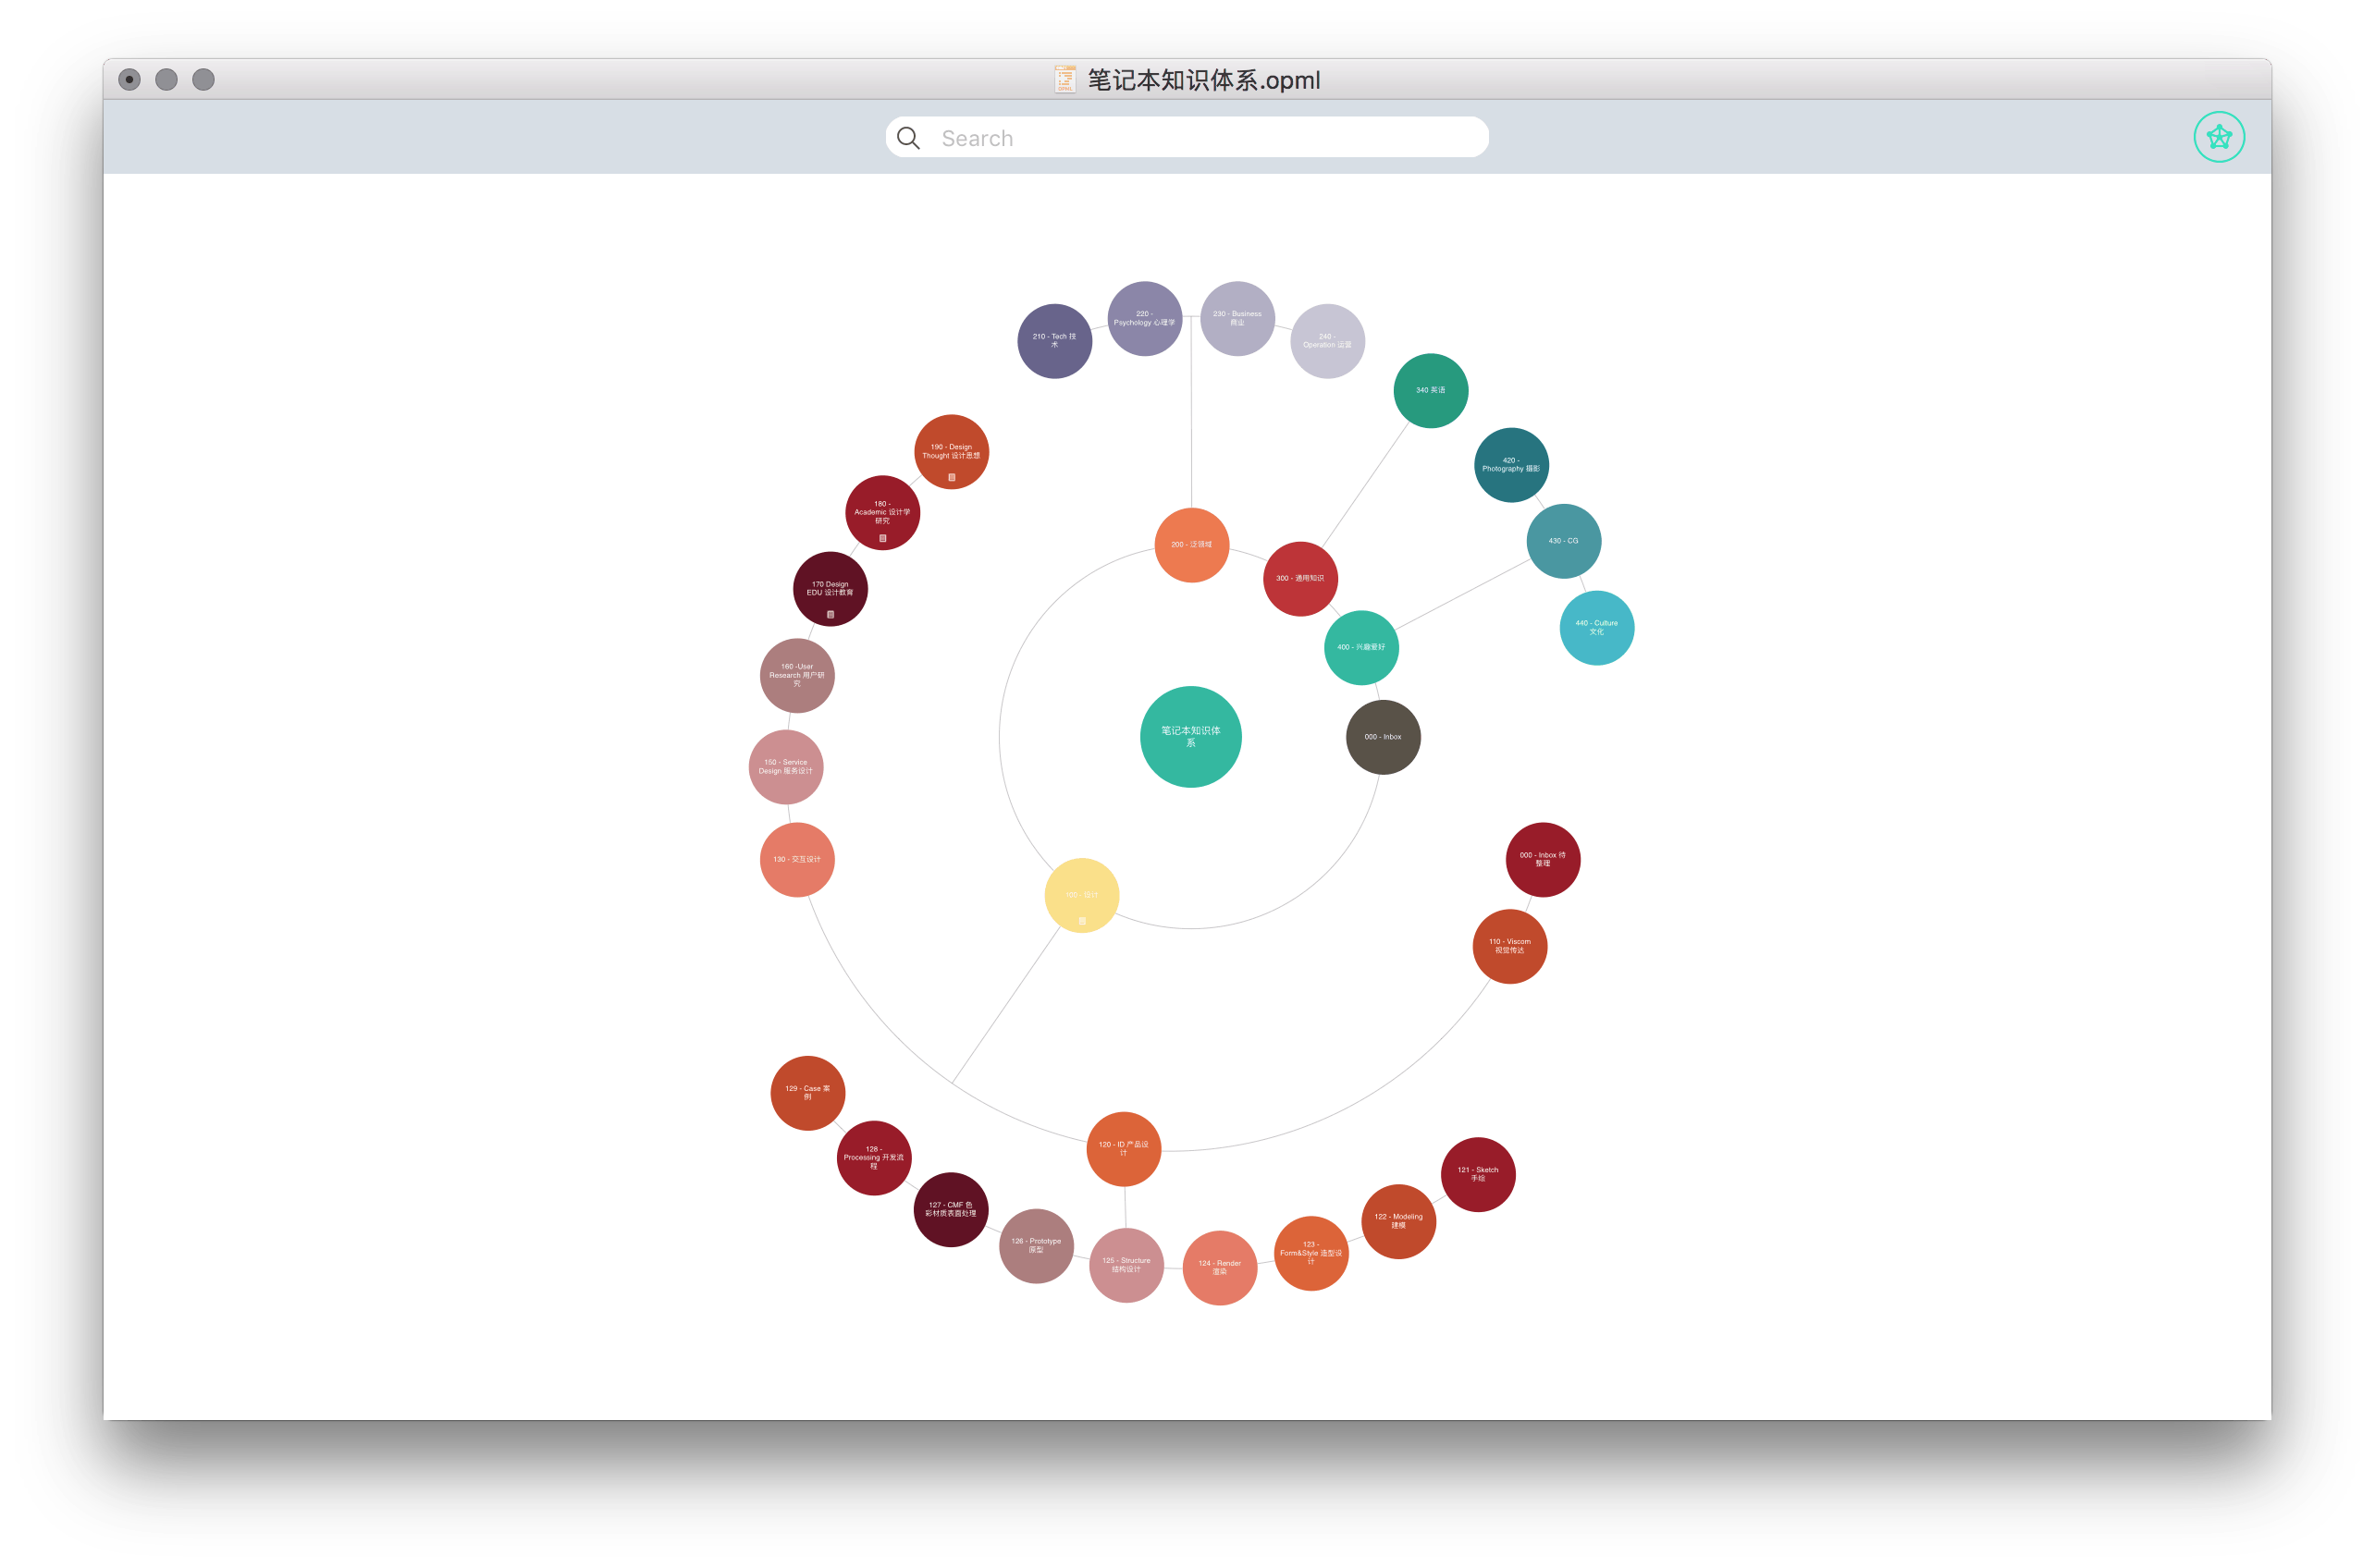Select the 129 - Case node
Viewport: 2375px width, 1568px height.
(807, 1092)
